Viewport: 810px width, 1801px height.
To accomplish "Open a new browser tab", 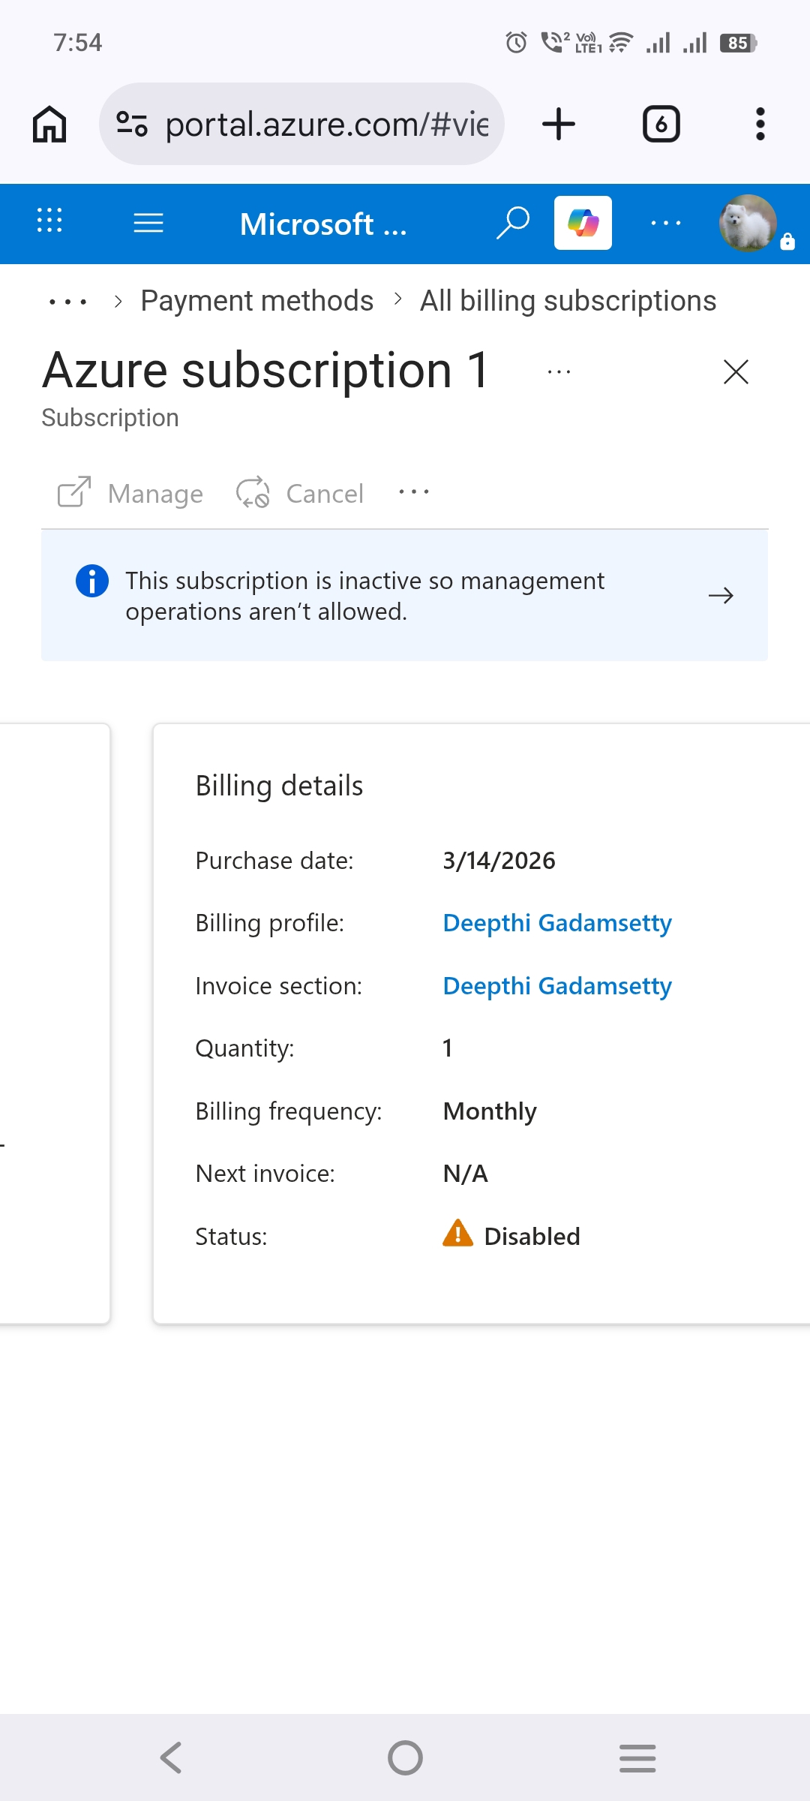I will coord(559,124).
